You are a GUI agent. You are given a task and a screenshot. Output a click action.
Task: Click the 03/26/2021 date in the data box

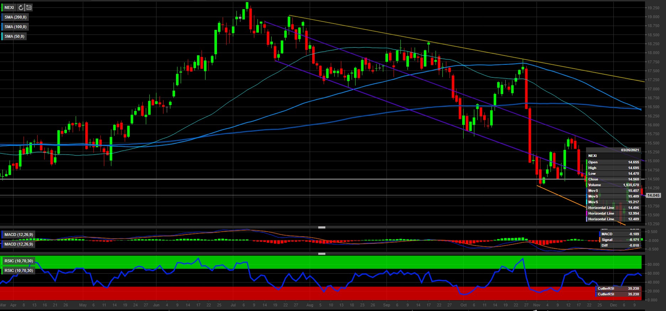(x=630, y=150)
